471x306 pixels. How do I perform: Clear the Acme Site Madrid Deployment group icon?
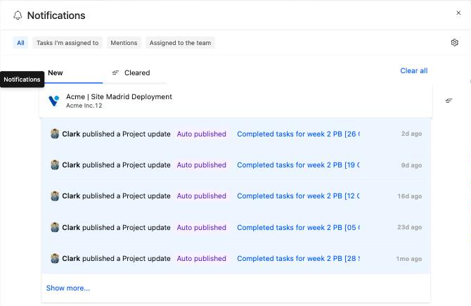point(449,101)
